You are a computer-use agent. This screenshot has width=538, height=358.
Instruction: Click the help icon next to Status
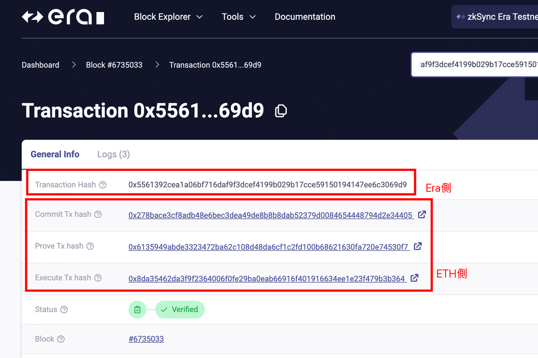coord(64,310)
